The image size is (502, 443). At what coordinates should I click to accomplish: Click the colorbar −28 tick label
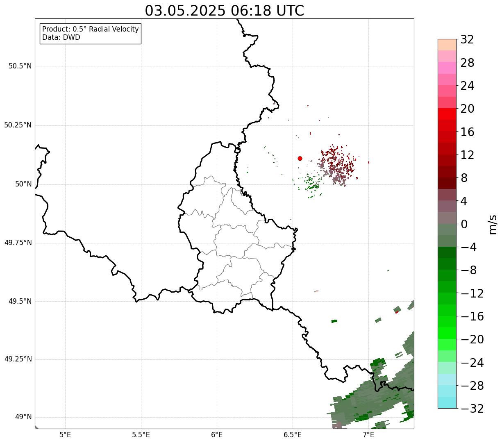[472, 386]
